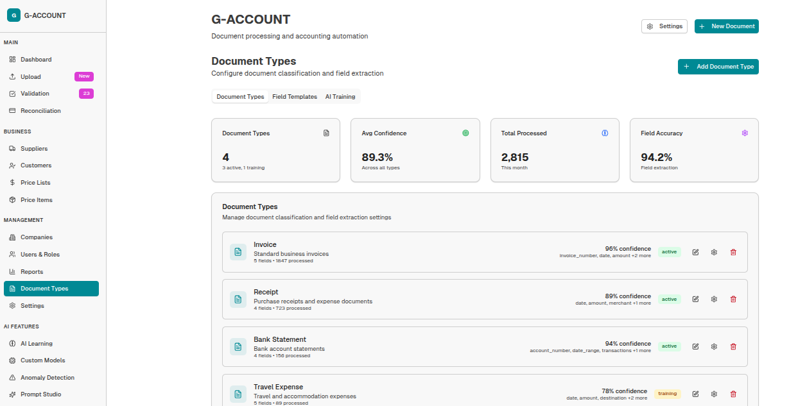Go to Anomaly Detection in sidebar
The image size is (798, 406).
[x=47, y=378]
